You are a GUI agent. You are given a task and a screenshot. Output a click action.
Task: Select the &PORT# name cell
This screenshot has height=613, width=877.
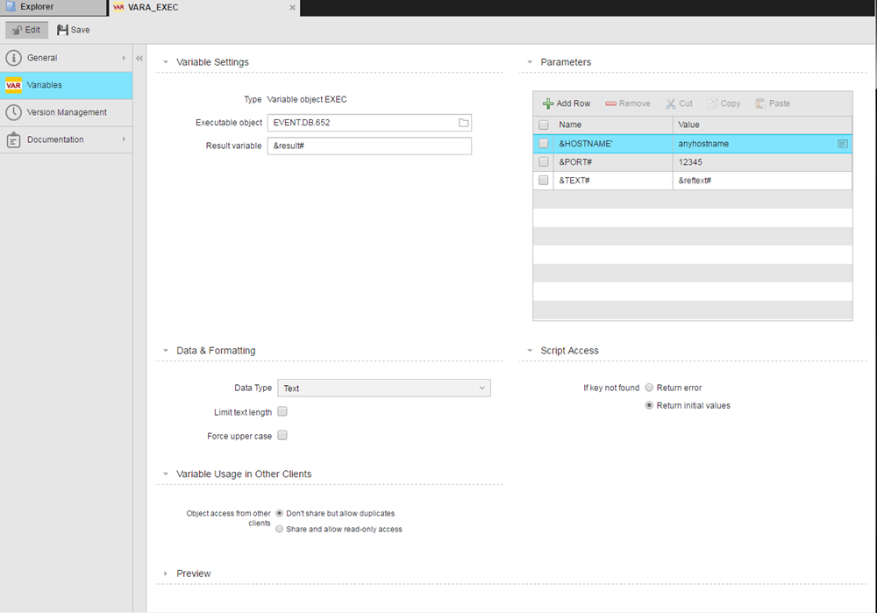coord(613,162)
